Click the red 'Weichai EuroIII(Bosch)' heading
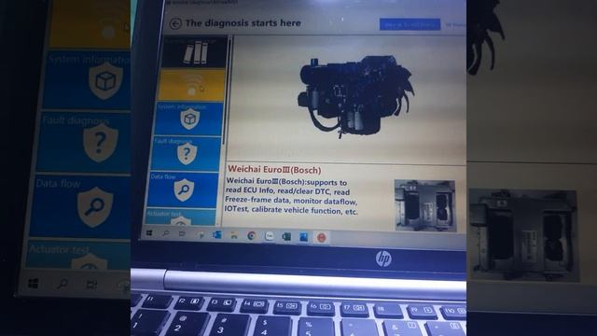The height and width of the screenshot is (336, 597). click(x=274, y=170)
